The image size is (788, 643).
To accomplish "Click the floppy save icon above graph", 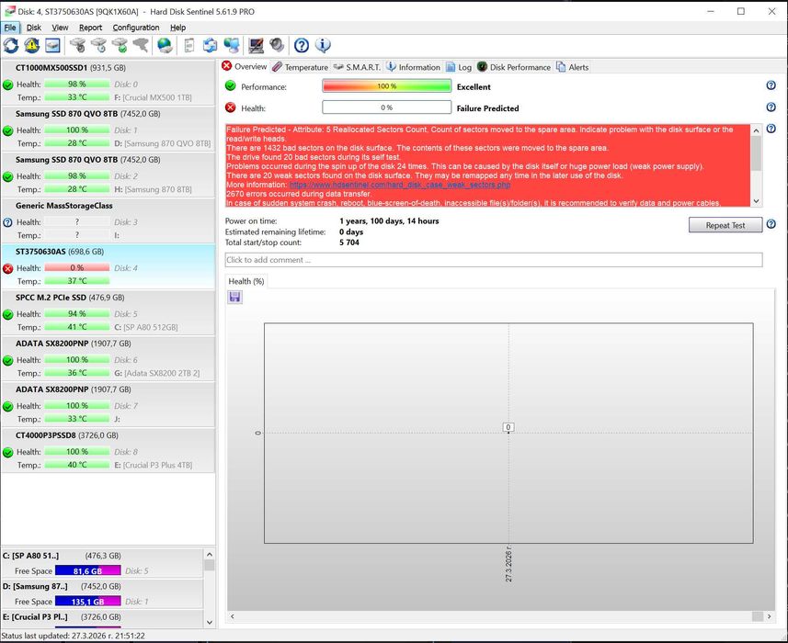I will pos(235,297).
